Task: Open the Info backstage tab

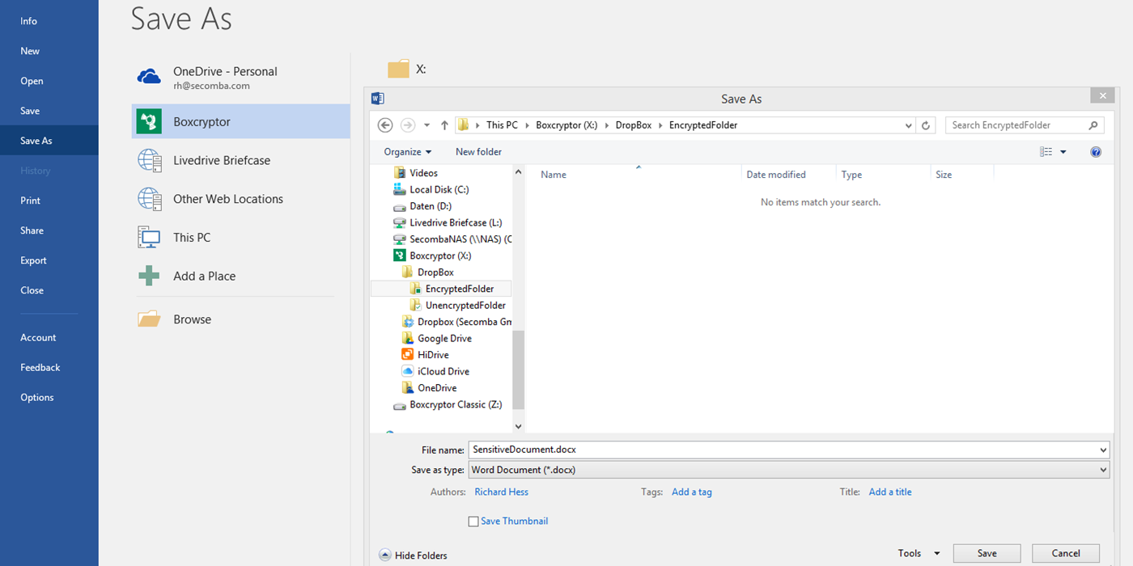Action: (49, 21)
